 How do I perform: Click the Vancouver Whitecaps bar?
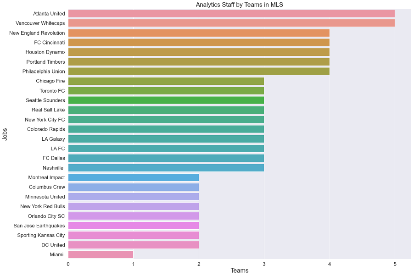pos(231,23)
